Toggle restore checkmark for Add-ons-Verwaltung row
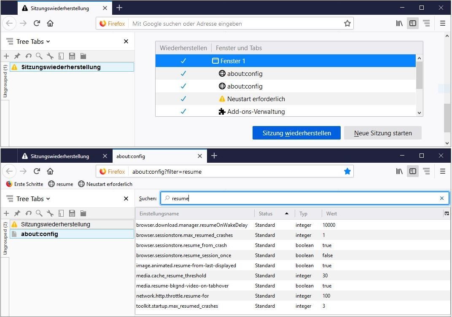Image resolution: width=452 pixels, height=317 pixels. (183, 112)
